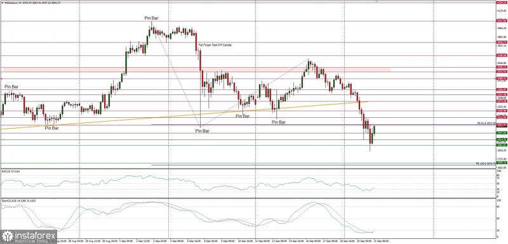Select the Pin Bar label above the highest candle

152,18
